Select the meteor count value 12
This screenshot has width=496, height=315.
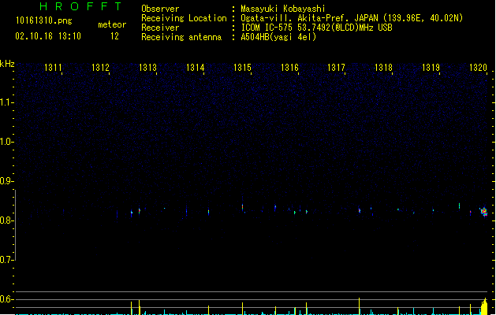coord(114,36)
